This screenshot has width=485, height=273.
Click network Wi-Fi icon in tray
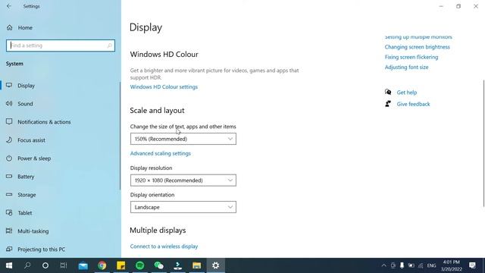[421, 265]
